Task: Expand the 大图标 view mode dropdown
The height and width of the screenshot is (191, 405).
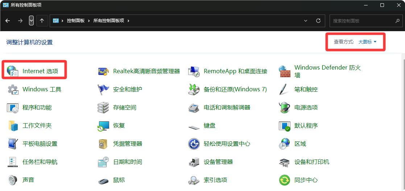Action: click(x=368, y=42)
